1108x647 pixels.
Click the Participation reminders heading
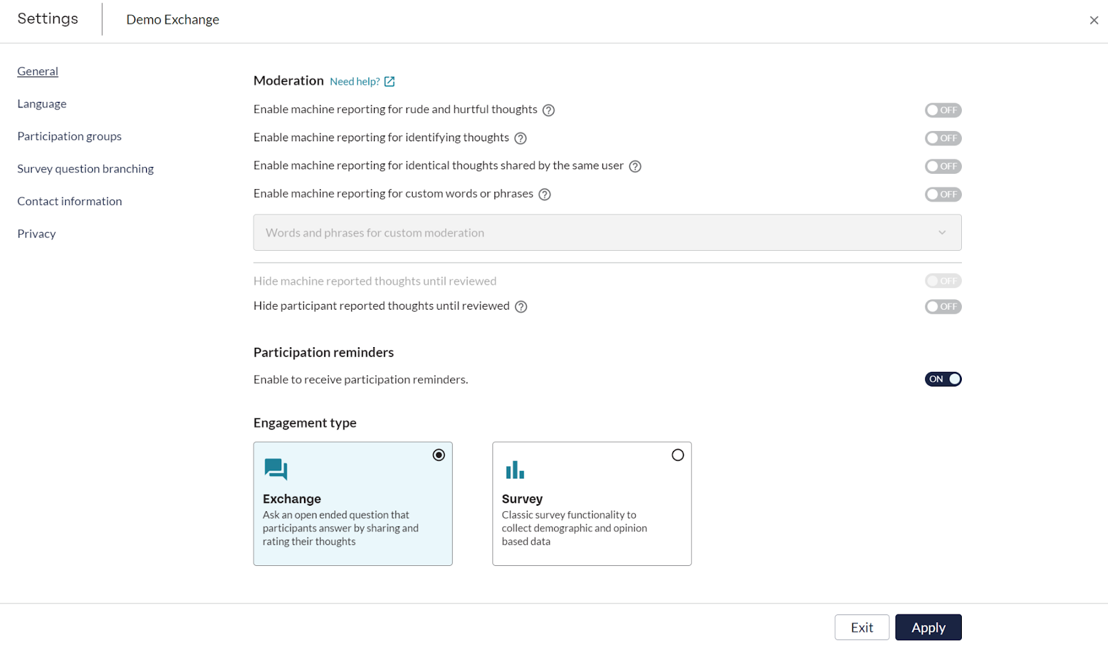323,353
